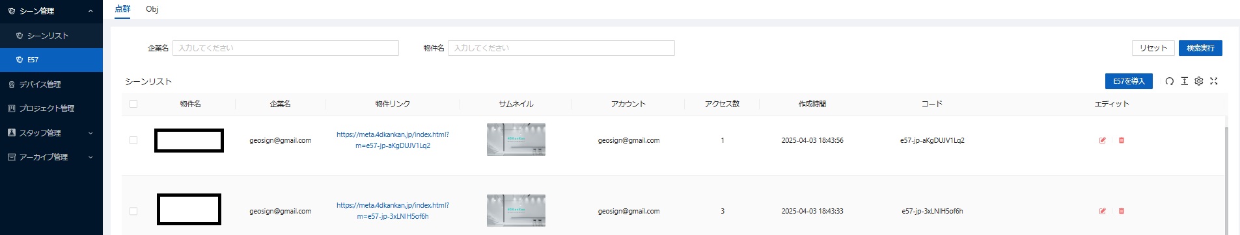Edit the e57-jp-aKgDUJV1Lq2 scene

[1103, 140]
